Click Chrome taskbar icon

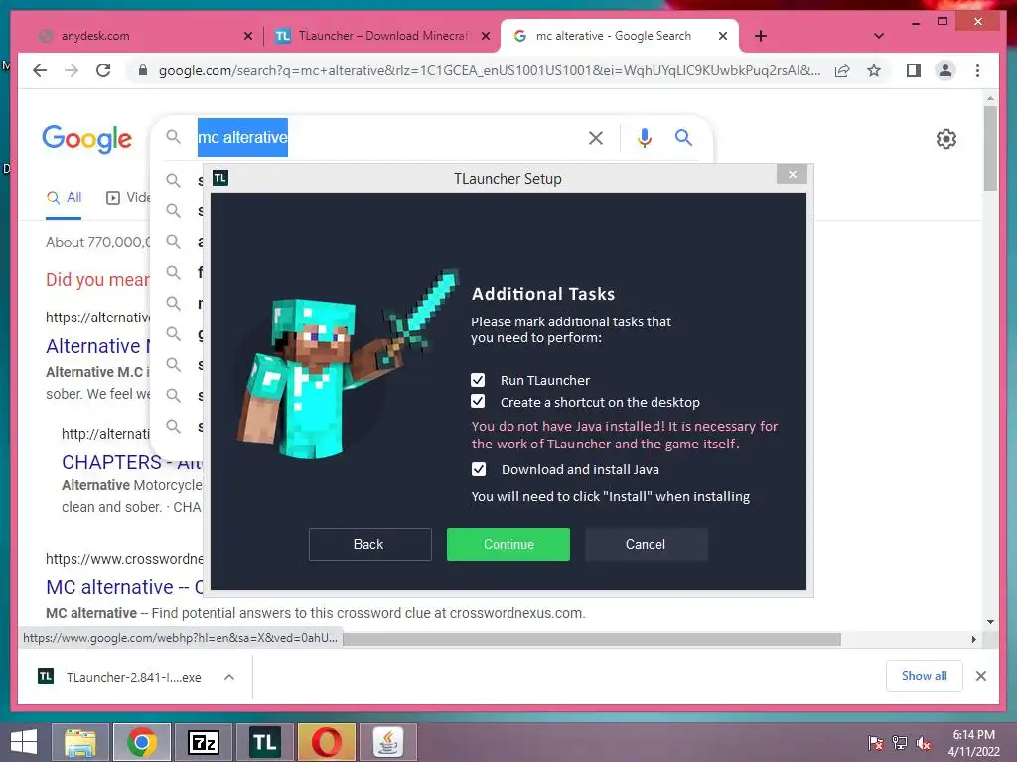(142, 742)
